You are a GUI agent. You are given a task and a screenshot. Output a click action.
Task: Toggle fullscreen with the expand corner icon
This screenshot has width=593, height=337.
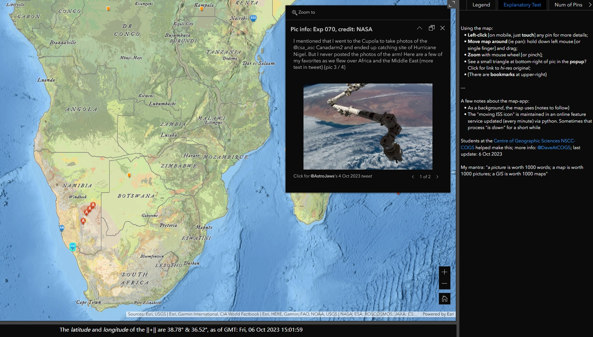coord(451,4)
